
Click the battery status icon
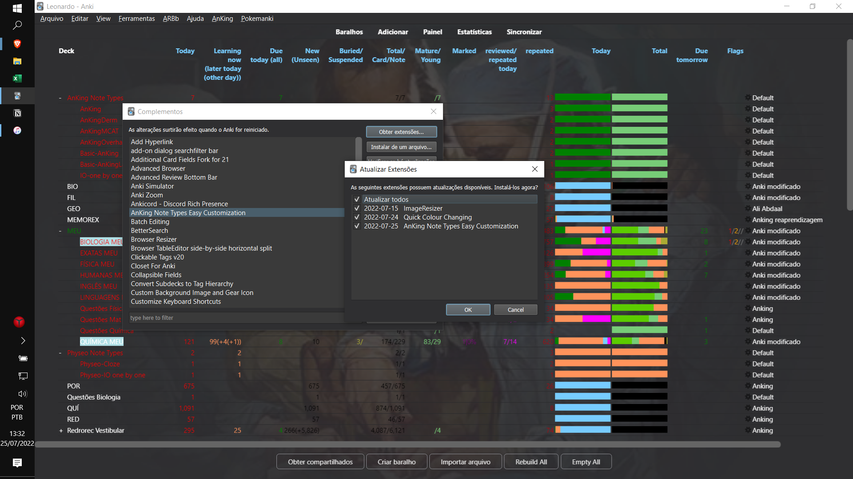click(23, 358)
